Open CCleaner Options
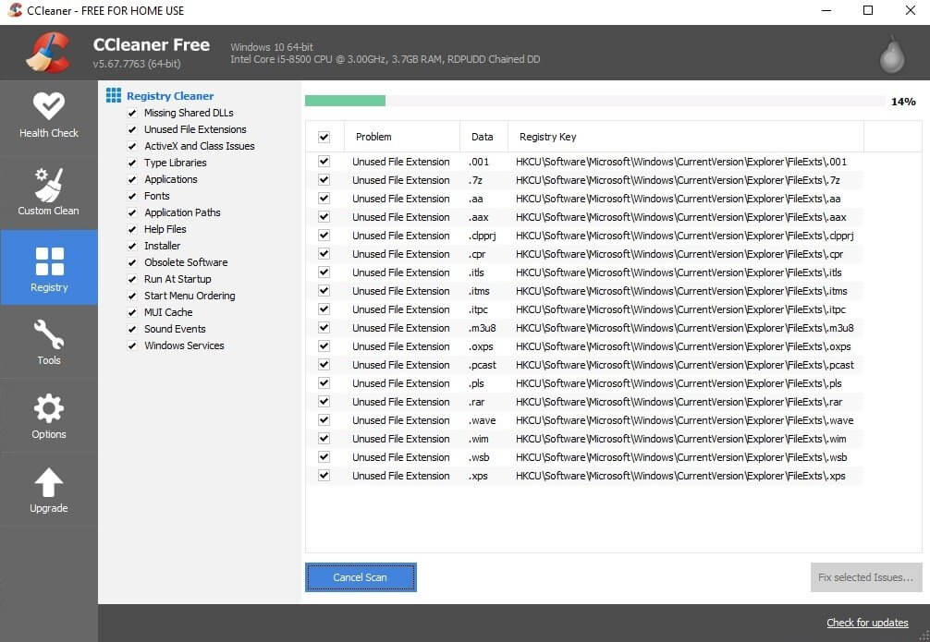This screenshot has height=642, width=930. [48, 416]
